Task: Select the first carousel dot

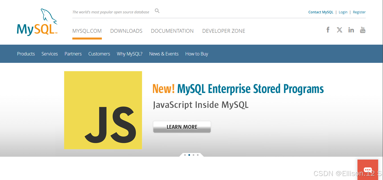Action: coord(185,155)
